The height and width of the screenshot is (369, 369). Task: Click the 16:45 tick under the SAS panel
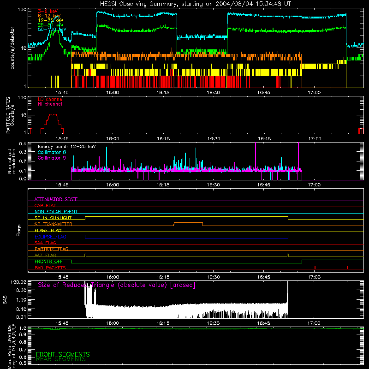(x=263, y=323)
